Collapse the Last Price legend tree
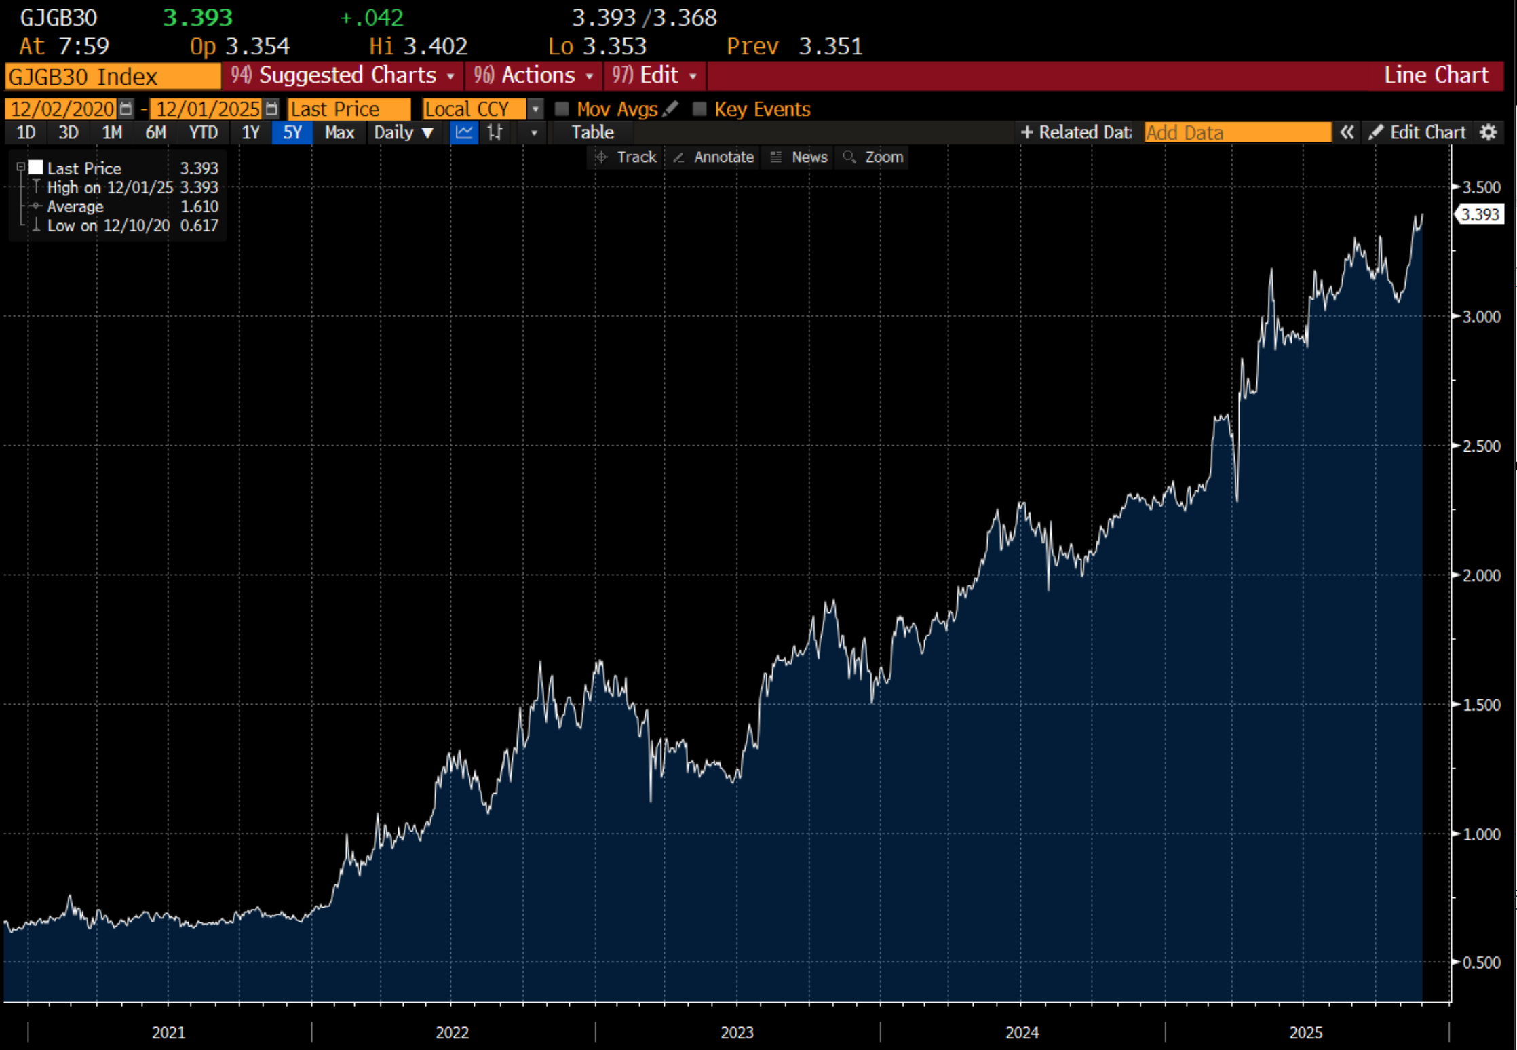This screenshot has width=1517, height=1050. tap(20, 167)
